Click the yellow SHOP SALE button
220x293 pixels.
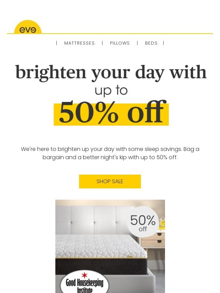110,181
